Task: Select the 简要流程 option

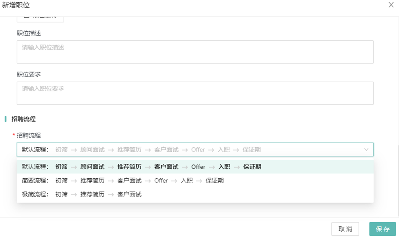Action: pyautogui.click(x=195, y=181)
